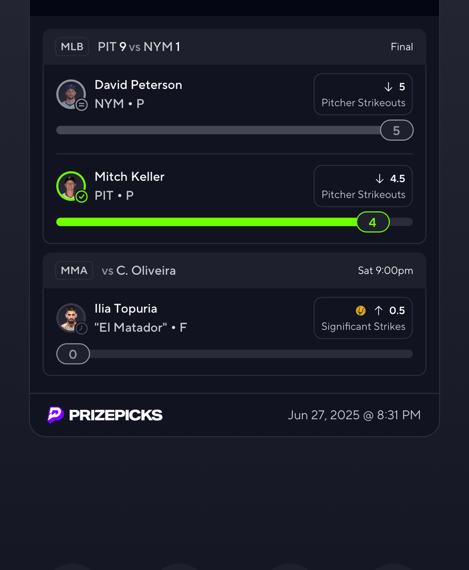Click the green checkmark badge on Keller's avatar
This screenshot has height=570, width=469.
[x=82, y=197]
